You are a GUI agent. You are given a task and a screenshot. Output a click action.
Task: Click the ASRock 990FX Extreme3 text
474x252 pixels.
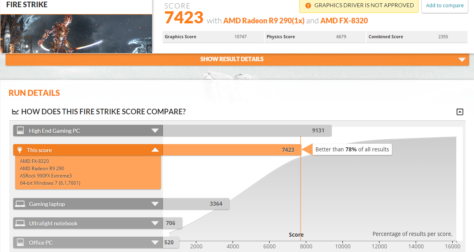pos(46,176)
